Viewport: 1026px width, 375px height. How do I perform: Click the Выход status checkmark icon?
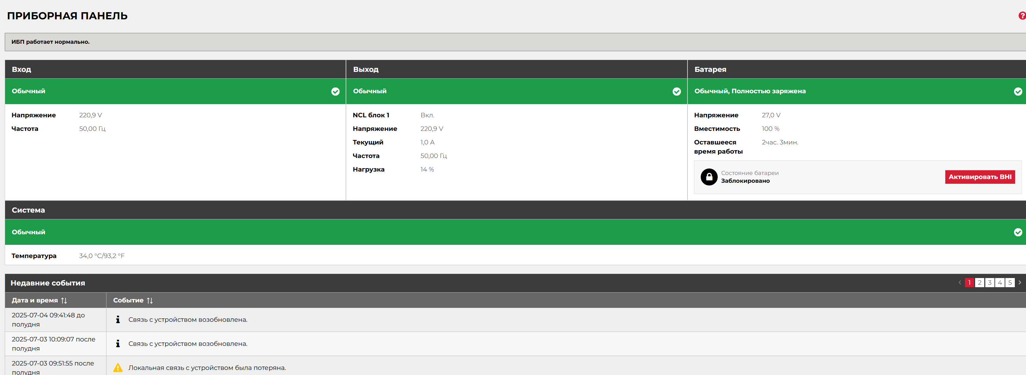coord(676,92)
